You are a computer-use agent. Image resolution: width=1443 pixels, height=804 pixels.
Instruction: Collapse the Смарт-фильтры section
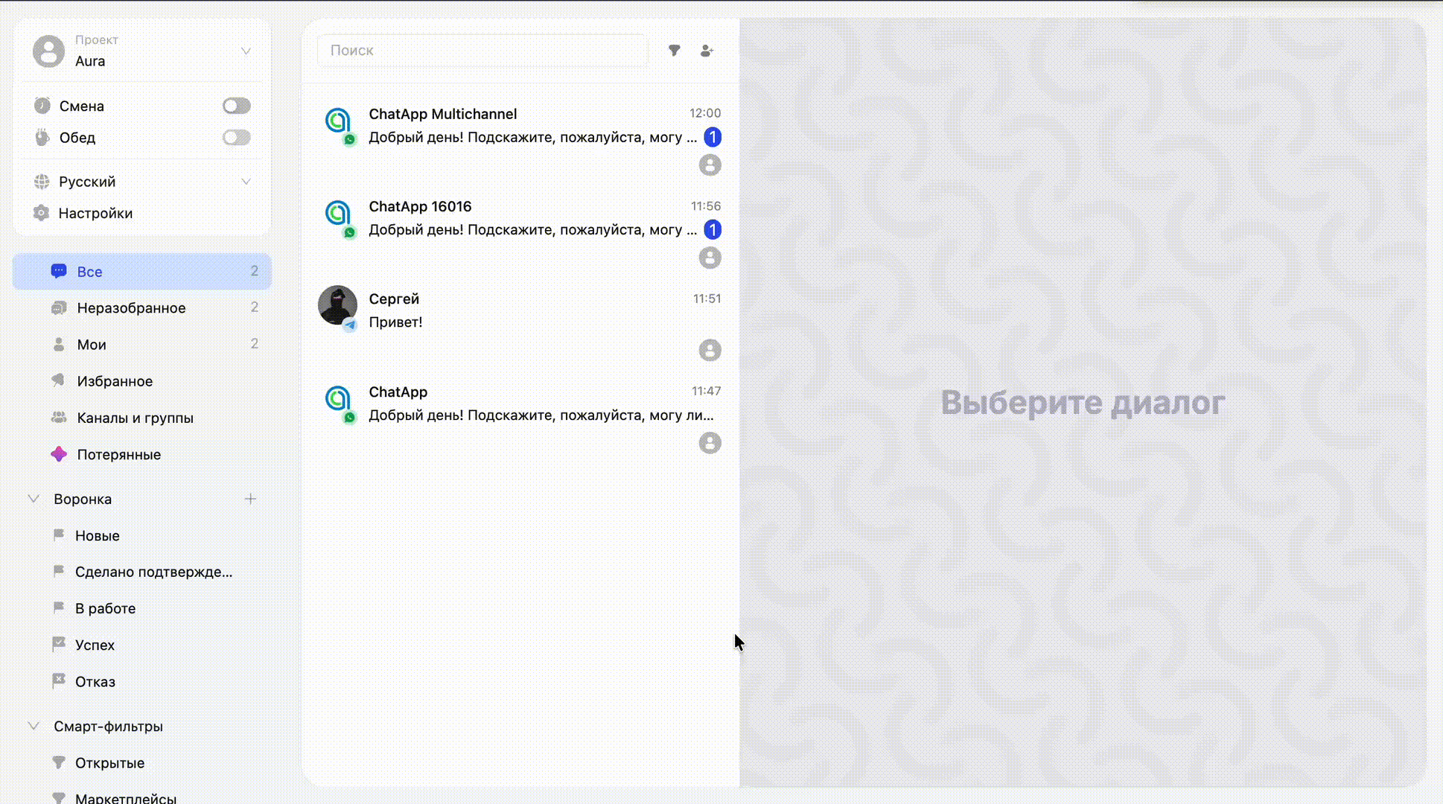pos(34,726)
